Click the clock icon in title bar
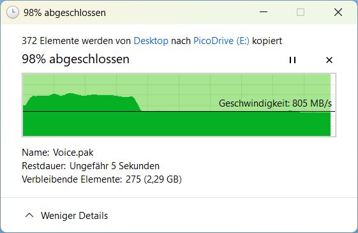358x233 pixels. pos(13,12)
